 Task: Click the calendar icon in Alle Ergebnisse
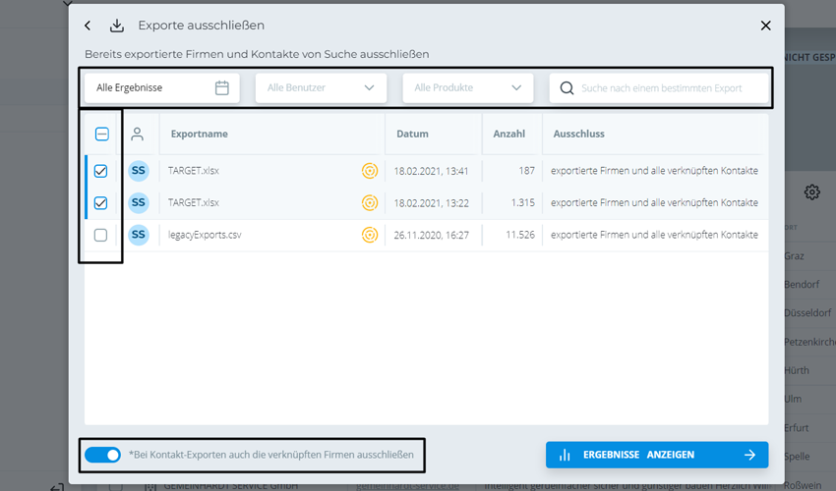[222, 87]
